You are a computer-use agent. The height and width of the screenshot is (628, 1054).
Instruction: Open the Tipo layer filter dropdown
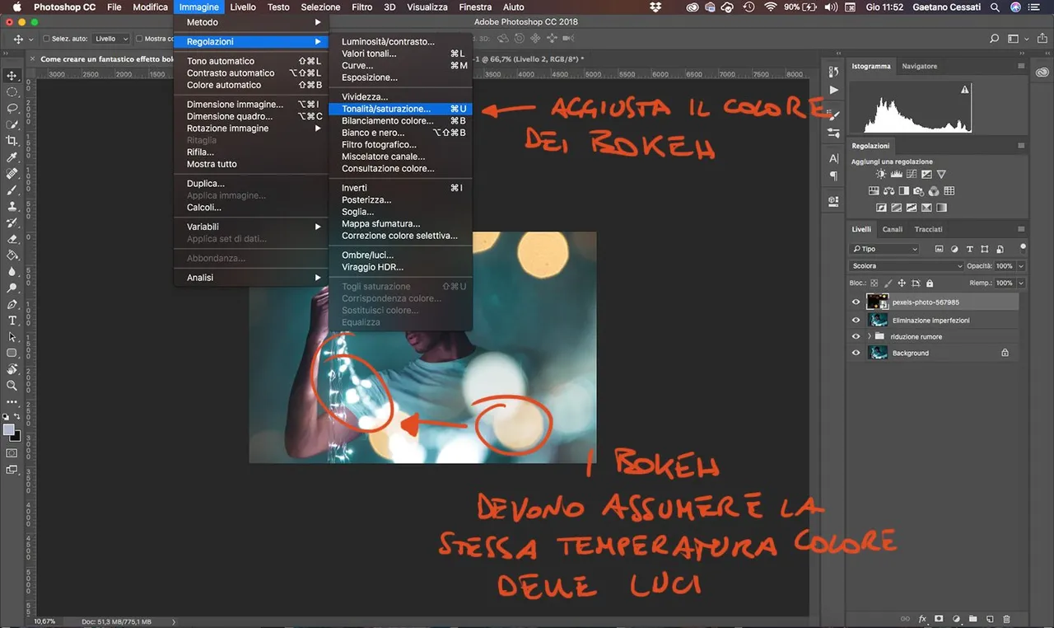pos(884,249)
